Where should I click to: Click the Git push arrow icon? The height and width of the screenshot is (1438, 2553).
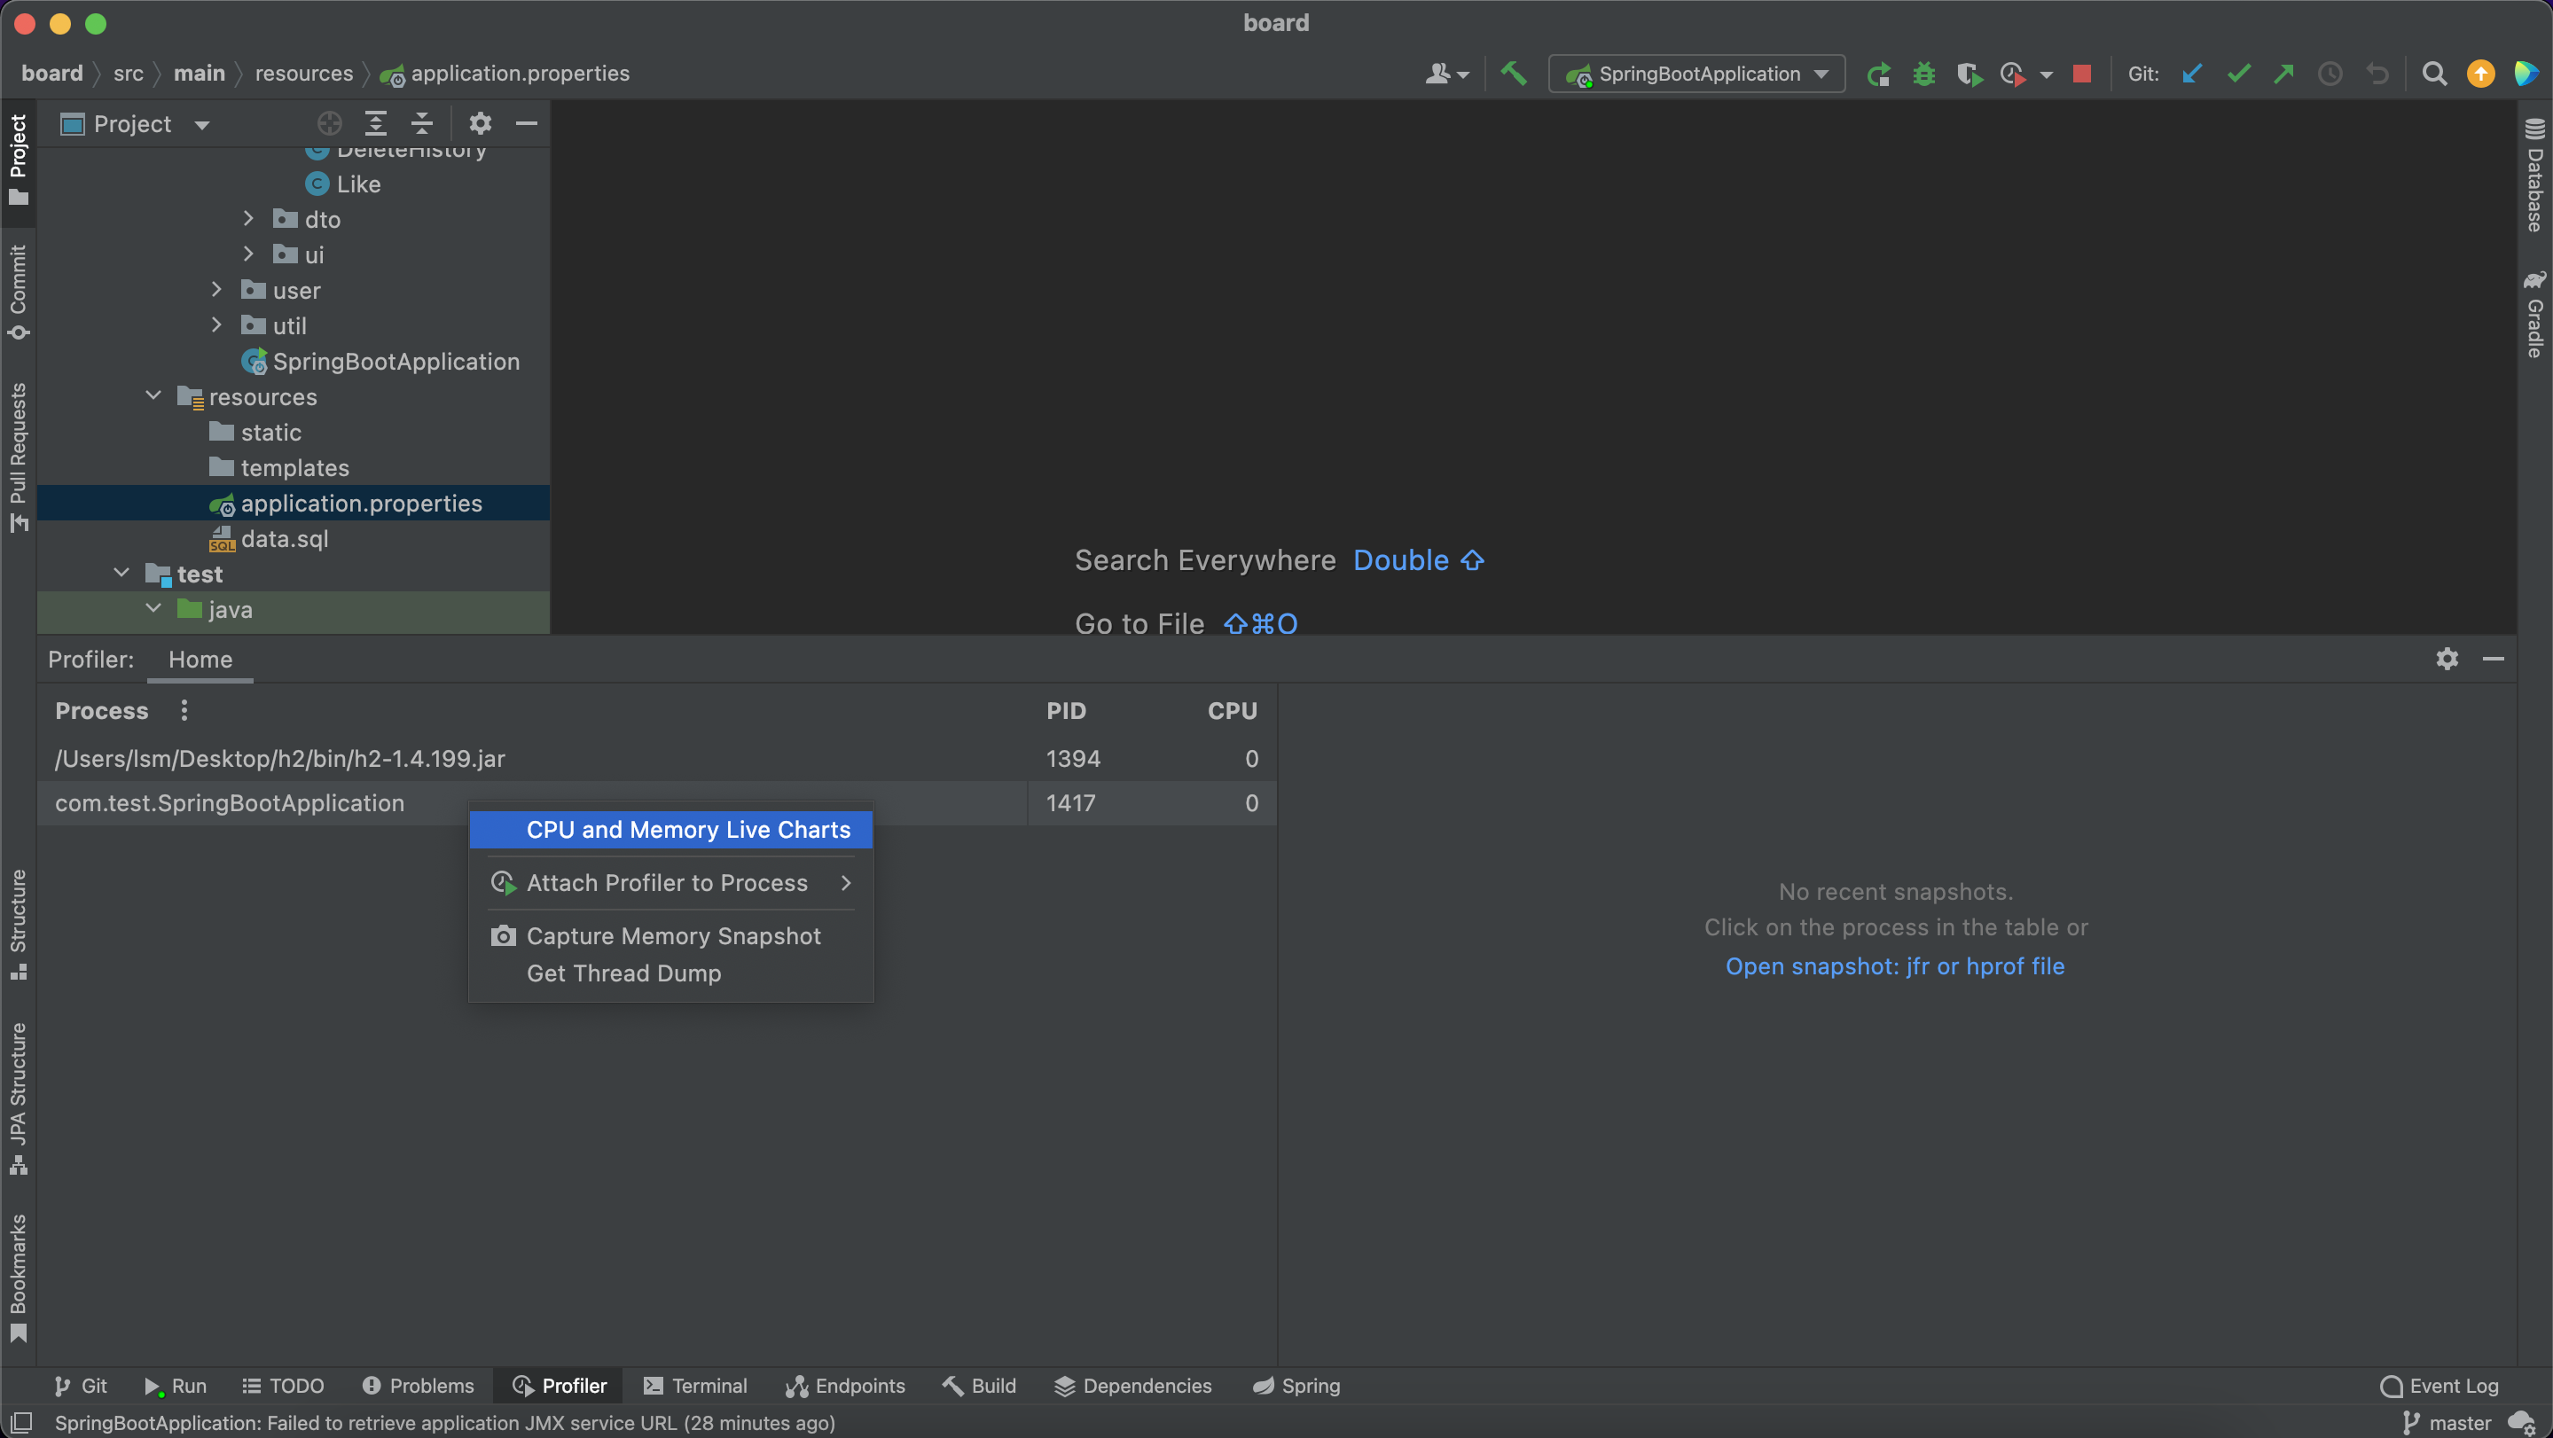[x=2283, y=74]
